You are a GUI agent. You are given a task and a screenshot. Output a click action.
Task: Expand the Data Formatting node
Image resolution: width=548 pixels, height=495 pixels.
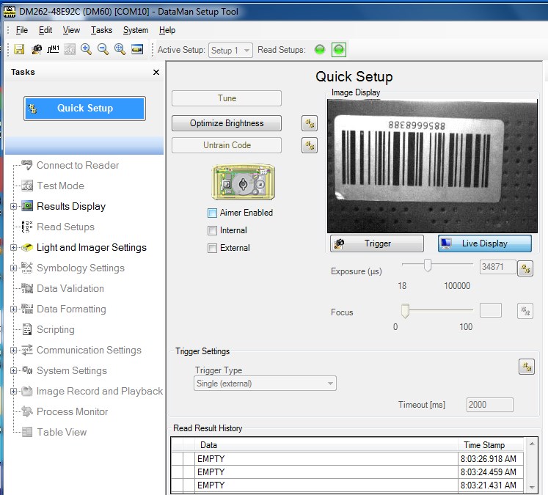pyautogui.click(x=13, y=309)
